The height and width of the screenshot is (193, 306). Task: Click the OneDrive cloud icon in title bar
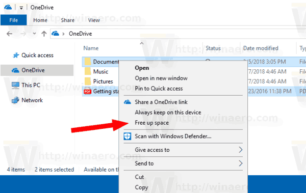coord(8,8)
